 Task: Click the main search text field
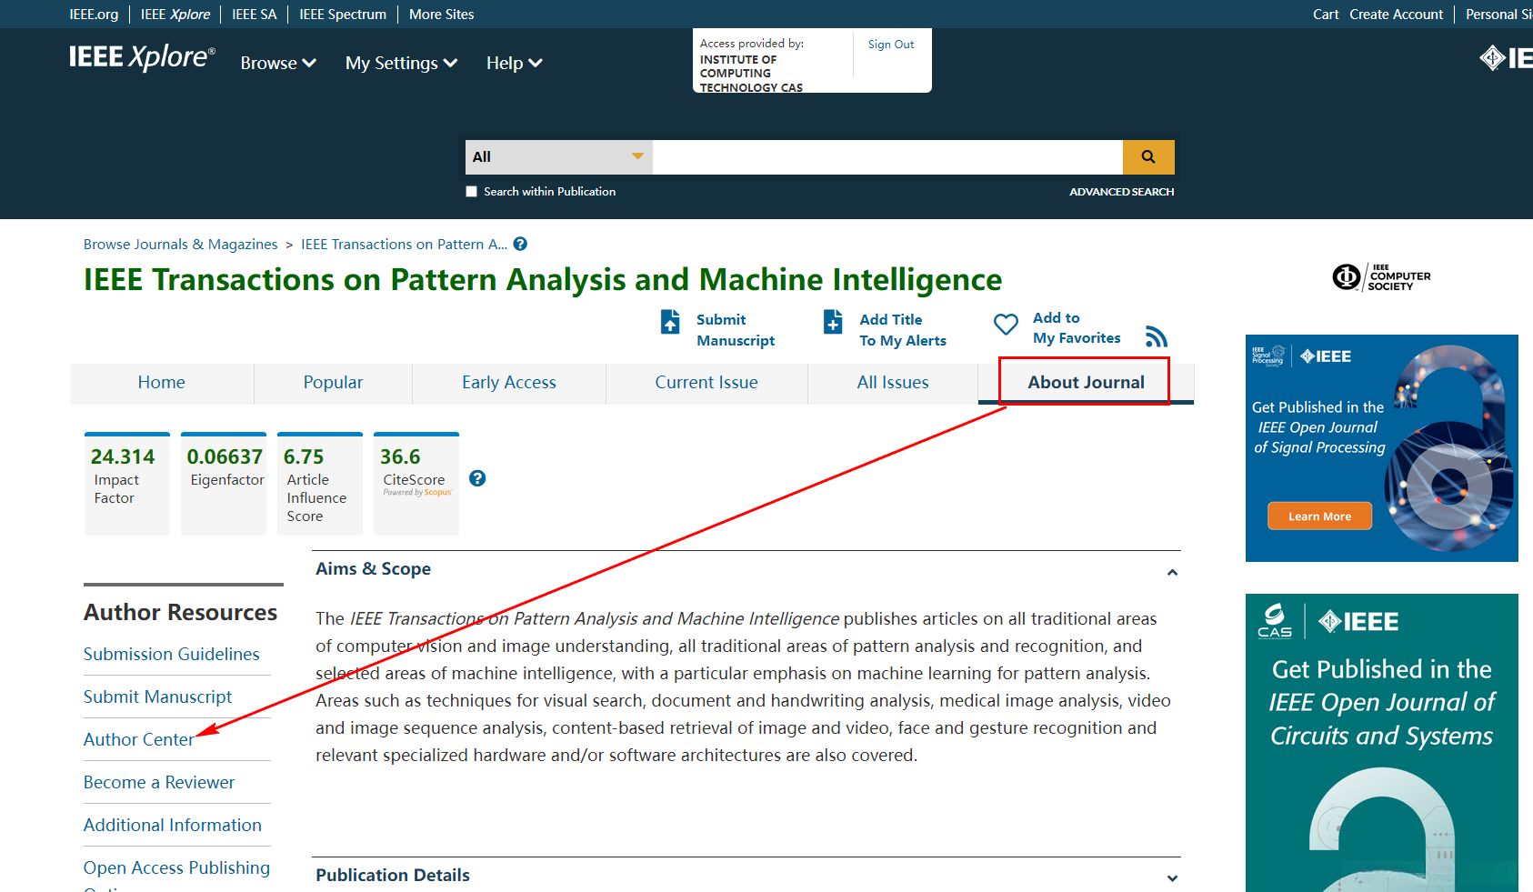[x=887, y=156]
